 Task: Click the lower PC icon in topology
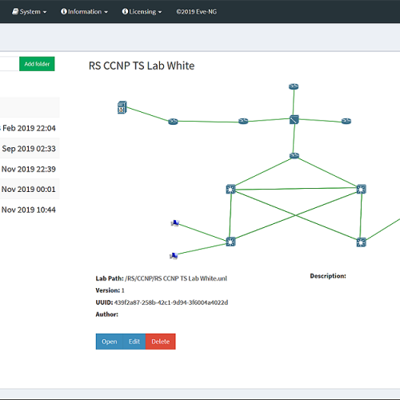tap(174, 256)
